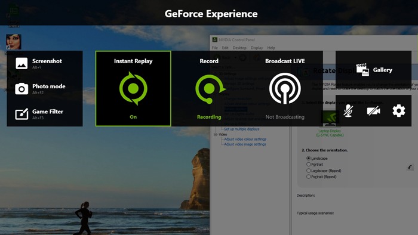Image resolution: width=418 pixels, height=235 pixels.
Task: Open File menu in NVIDIA Control Panel
Action: [x=215, y=48]
